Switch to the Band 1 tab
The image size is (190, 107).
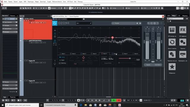63,53
